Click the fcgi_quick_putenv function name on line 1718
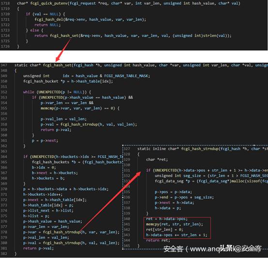Image resolution: width=268 pixels, height=258 pixels. (49, 3)
